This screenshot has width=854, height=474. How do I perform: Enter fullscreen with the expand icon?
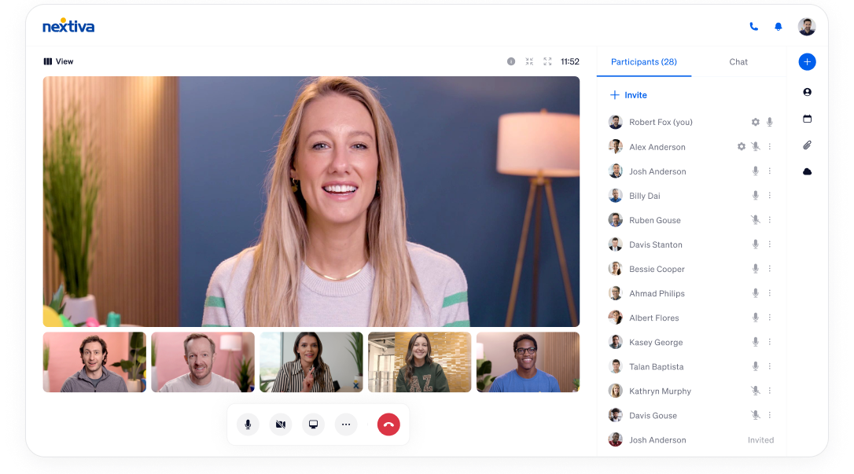coord(547,61)
